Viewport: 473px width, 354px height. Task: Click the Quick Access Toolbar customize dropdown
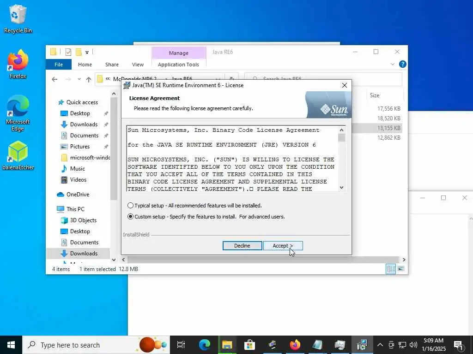87,53
